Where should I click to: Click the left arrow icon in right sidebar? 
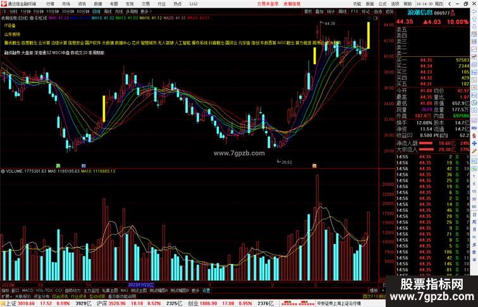[x=474, y=11]
